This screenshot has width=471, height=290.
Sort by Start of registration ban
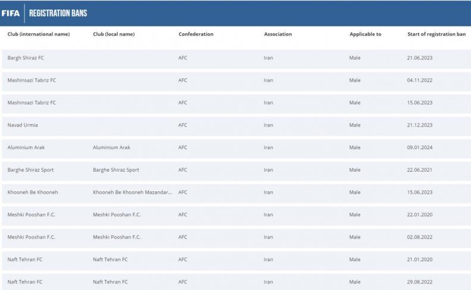[x=436, y=34]
